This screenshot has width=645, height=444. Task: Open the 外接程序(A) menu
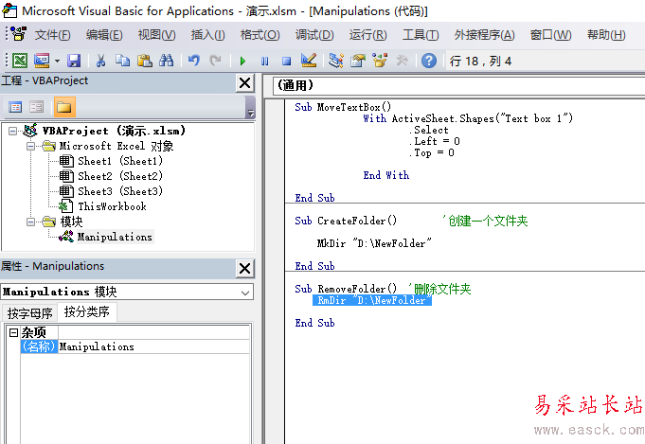click(485, 35)
